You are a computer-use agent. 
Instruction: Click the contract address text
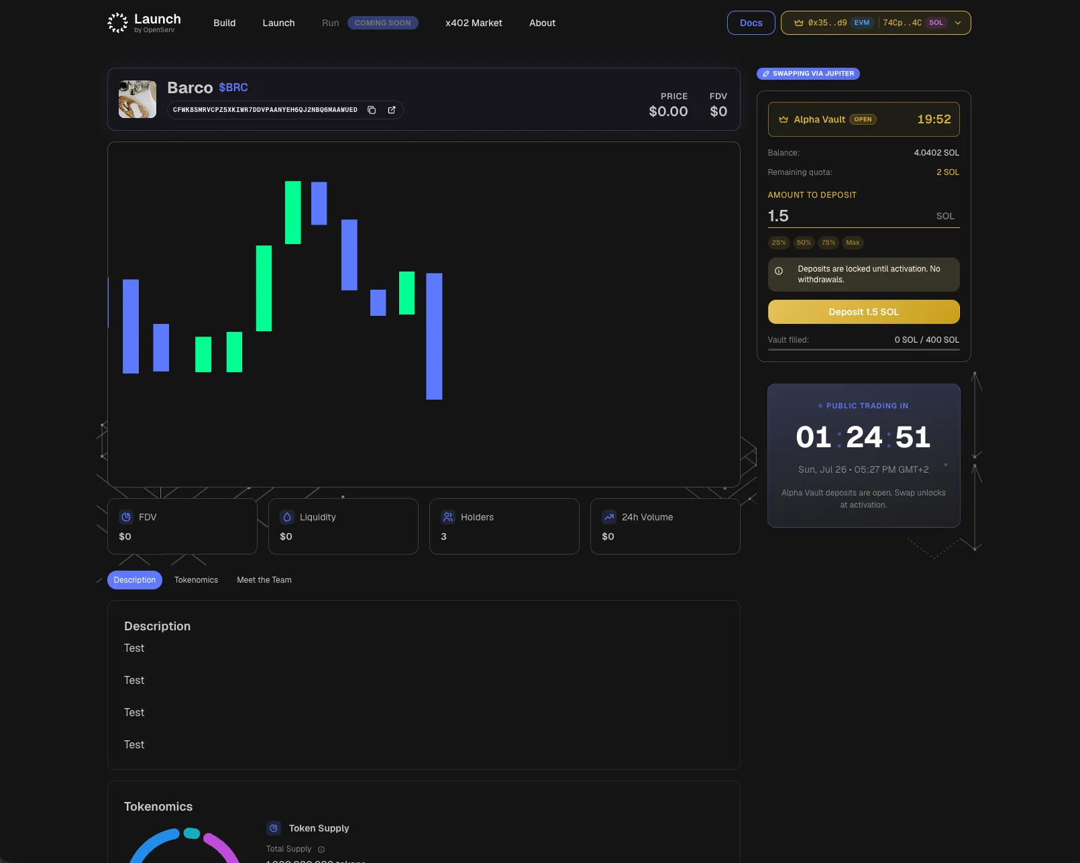click(x=265, y=110)
